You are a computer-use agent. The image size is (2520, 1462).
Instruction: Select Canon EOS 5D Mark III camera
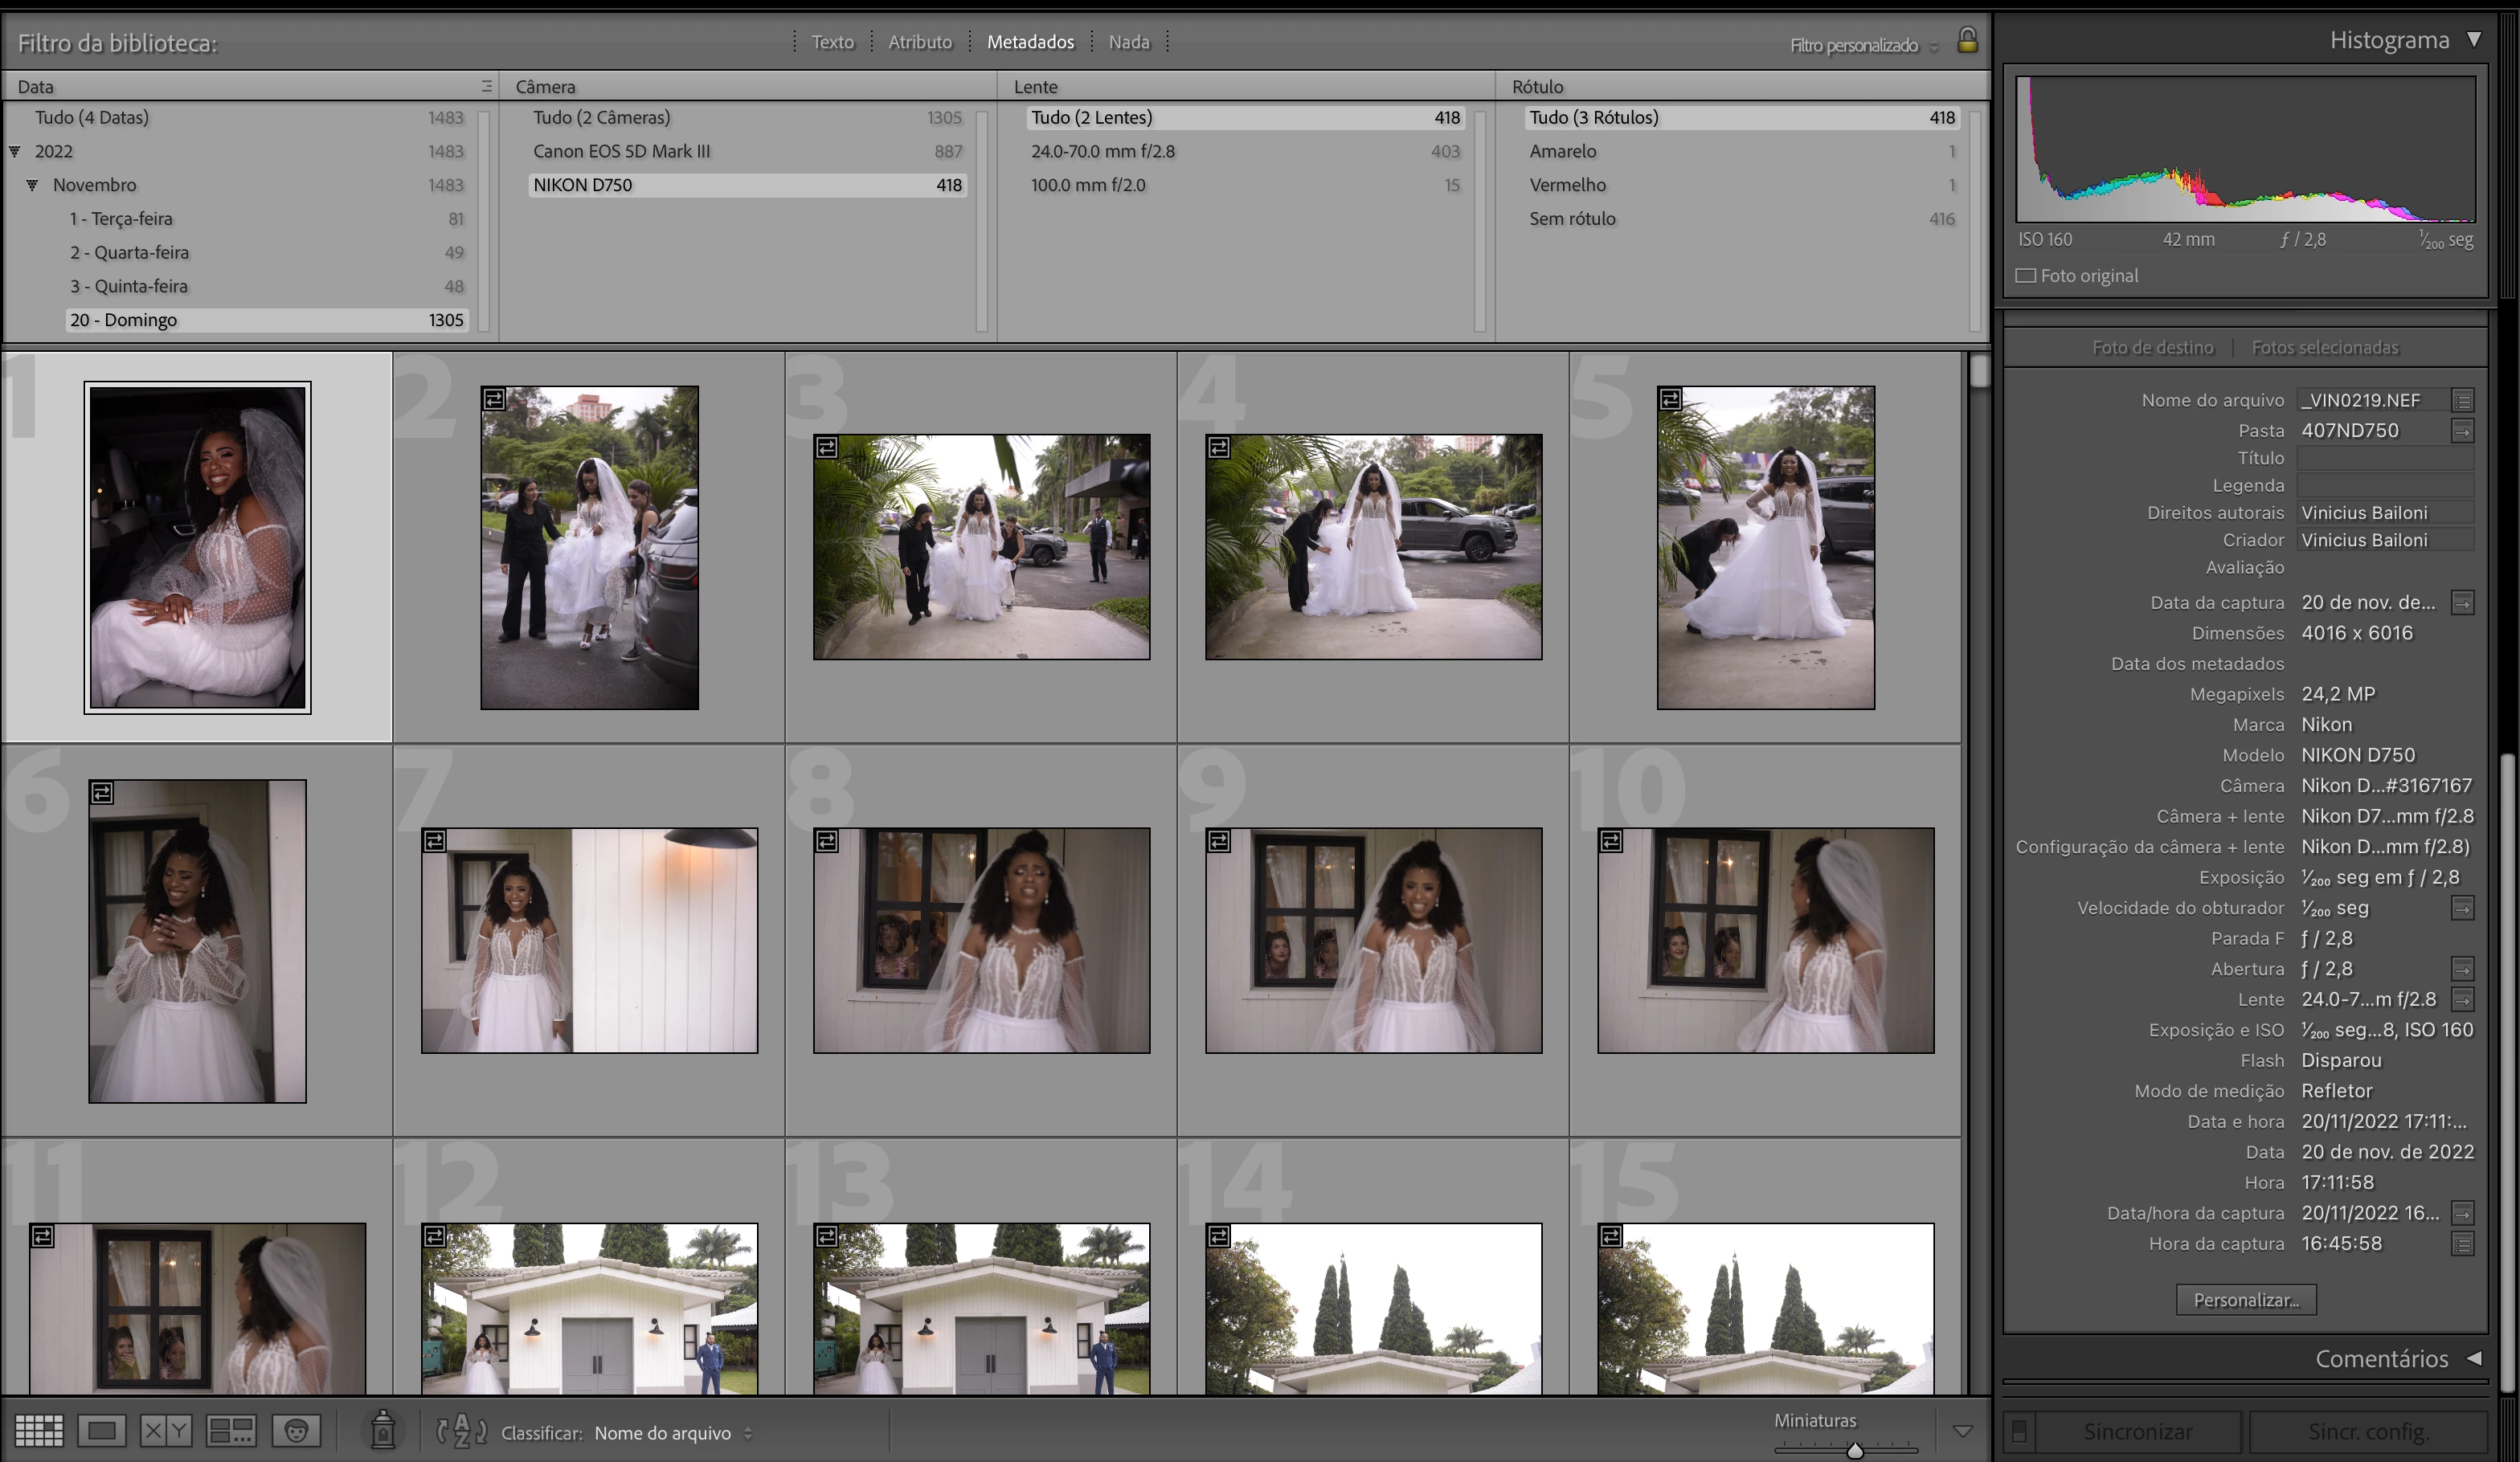tap(621, 151)
